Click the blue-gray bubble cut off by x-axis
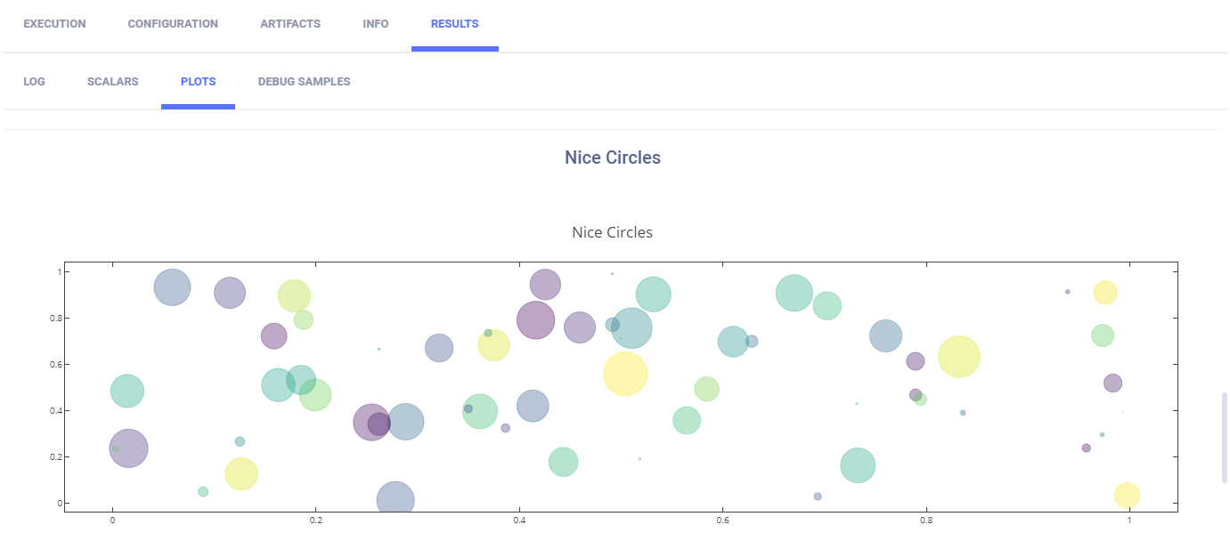This screenshot has height=549, width=1230. tap(395, 499)
